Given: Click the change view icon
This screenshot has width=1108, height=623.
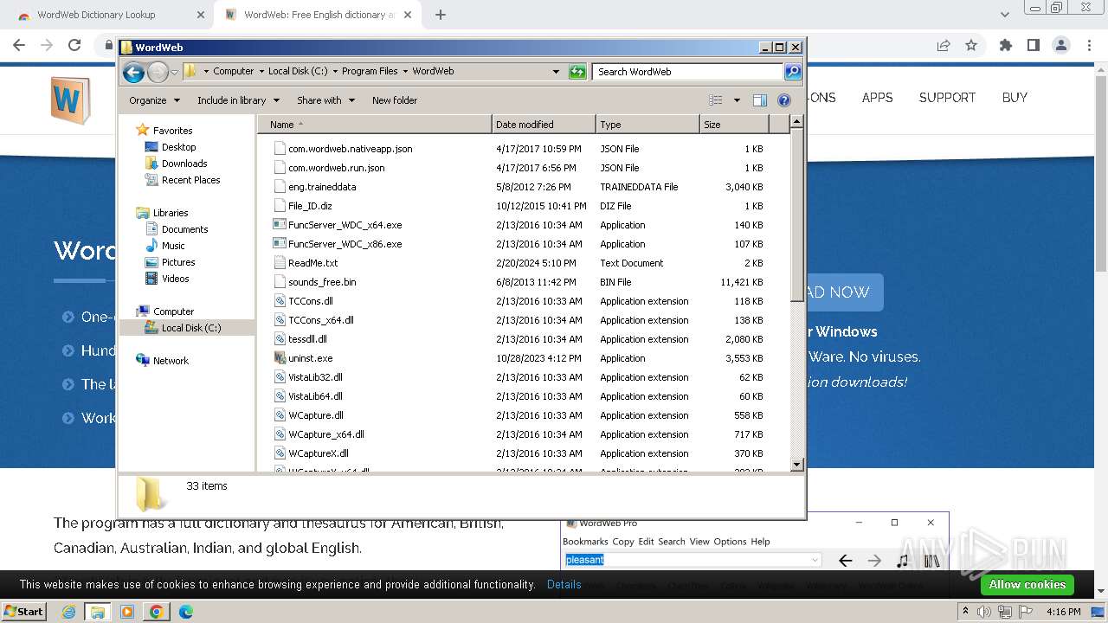Looking at the screenshot, I should pos(716,100).
